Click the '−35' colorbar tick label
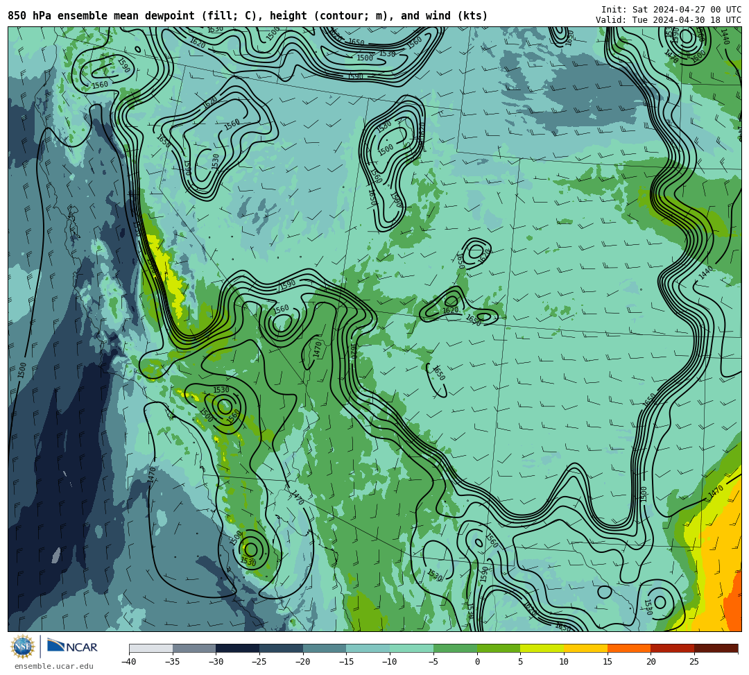The height and width of the screenshot is (675, 749). [172, 662]
